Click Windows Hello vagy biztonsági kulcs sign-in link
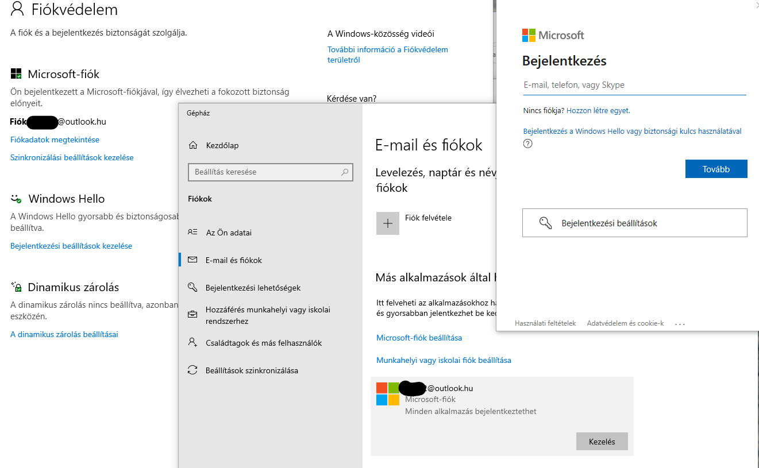 (x=632, y=131)
